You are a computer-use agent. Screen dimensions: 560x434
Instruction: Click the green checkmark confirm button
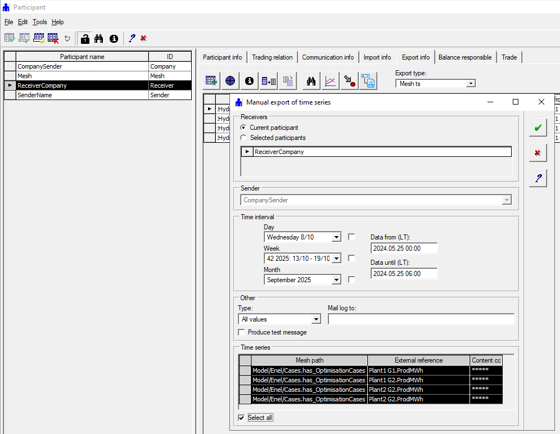pyautogui.click(x=538, y=128)
